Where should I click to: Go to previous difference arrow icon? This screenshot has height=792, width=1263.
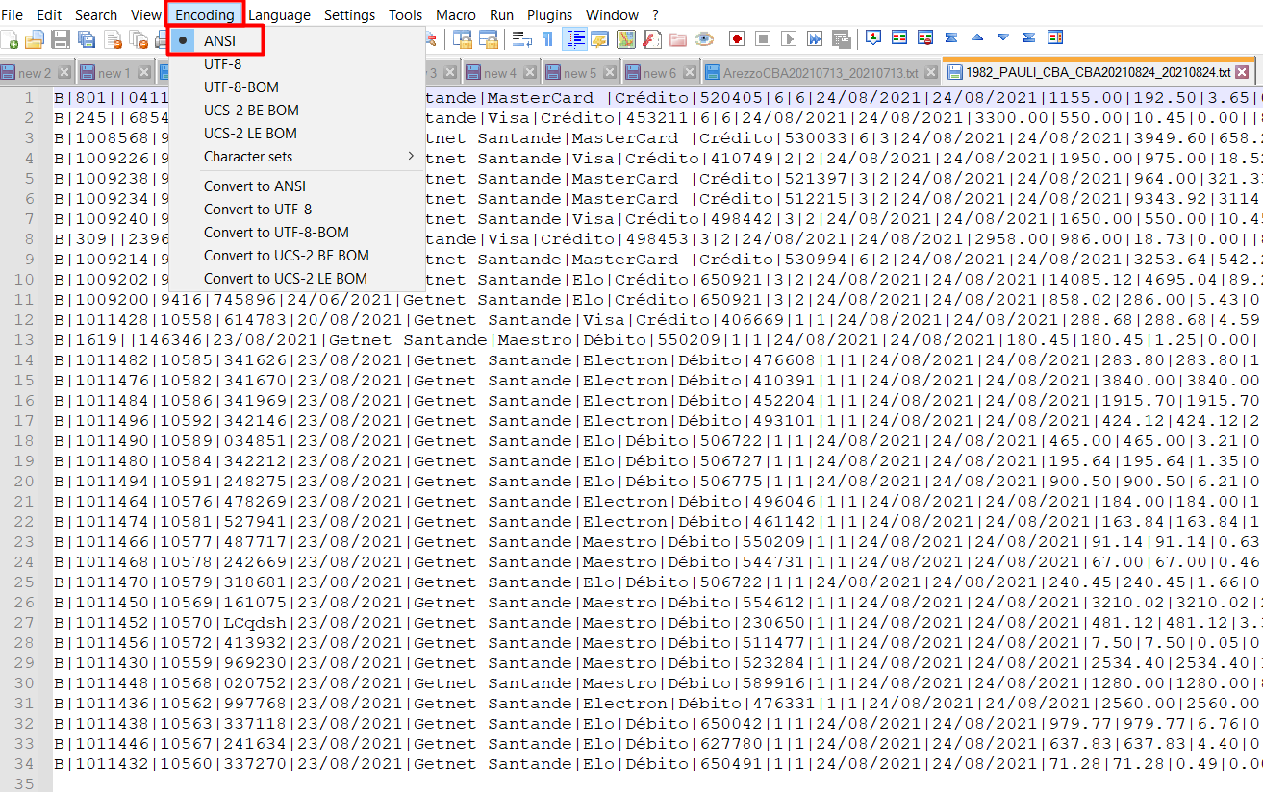pyautogui.click(x=977, y=39)
